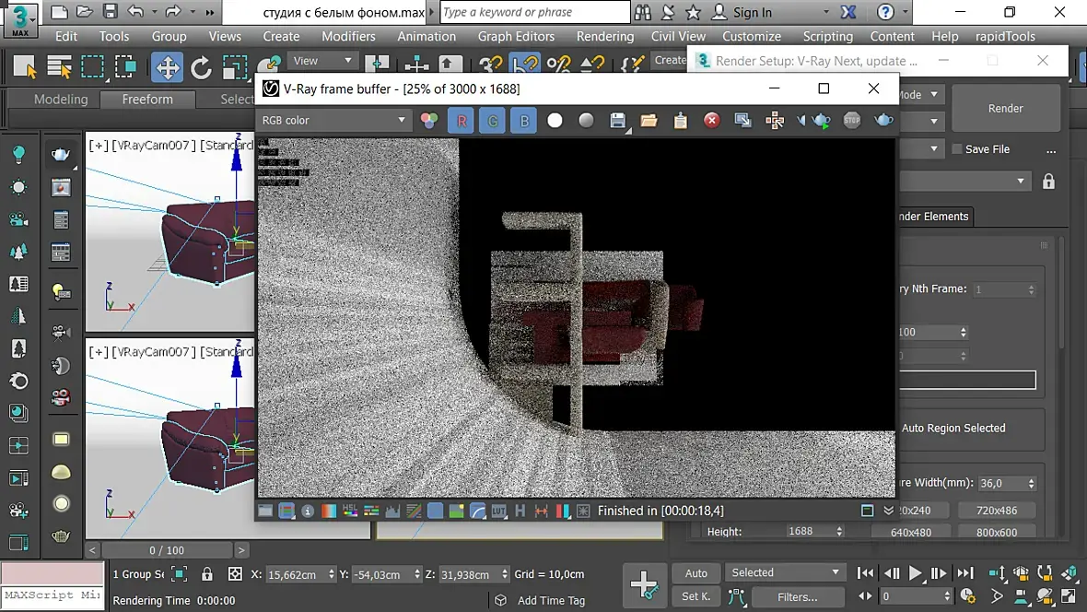Choose the 800x600 resolution preset
Image resolution: width=1087 pixels, height=612 pixels.
[x=997, y=532]
